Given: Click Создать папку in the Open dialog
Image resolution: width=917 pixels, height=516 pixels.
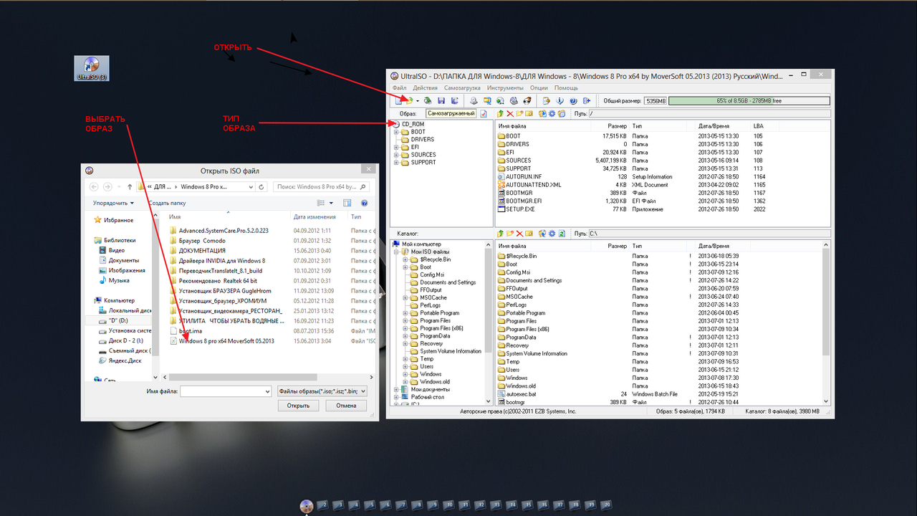Looking at the screenshot, I should (167, 203).
